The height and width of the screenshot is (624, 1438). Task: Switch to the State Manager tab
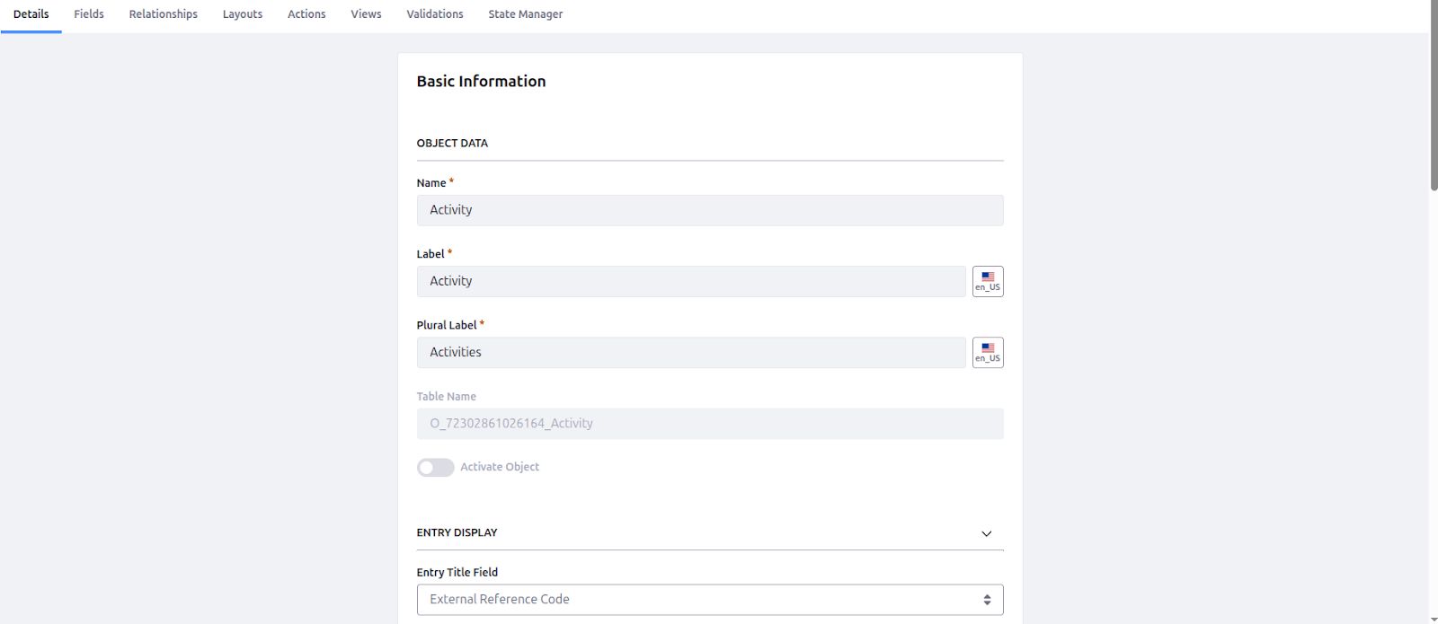tap(526, 14)
